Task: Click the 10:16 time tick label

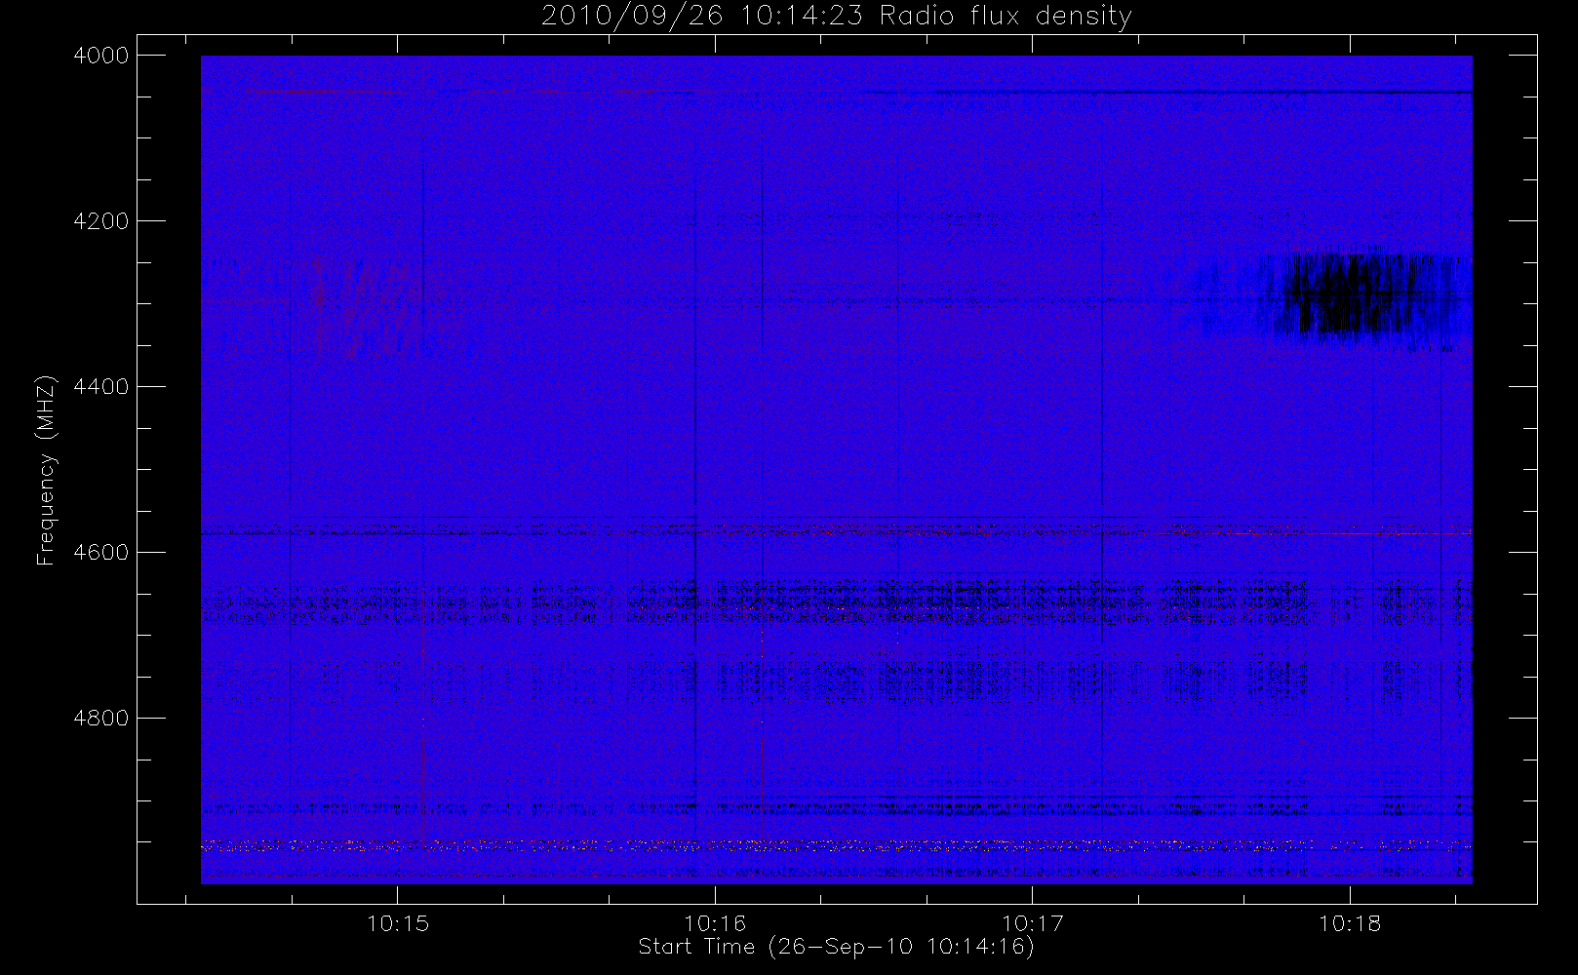Action: tap(715, 923)
